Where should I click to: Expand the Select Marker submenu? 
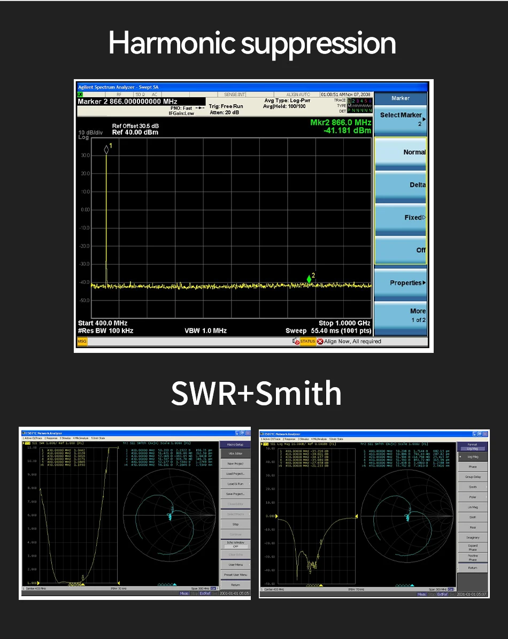[x=400, y=119]
